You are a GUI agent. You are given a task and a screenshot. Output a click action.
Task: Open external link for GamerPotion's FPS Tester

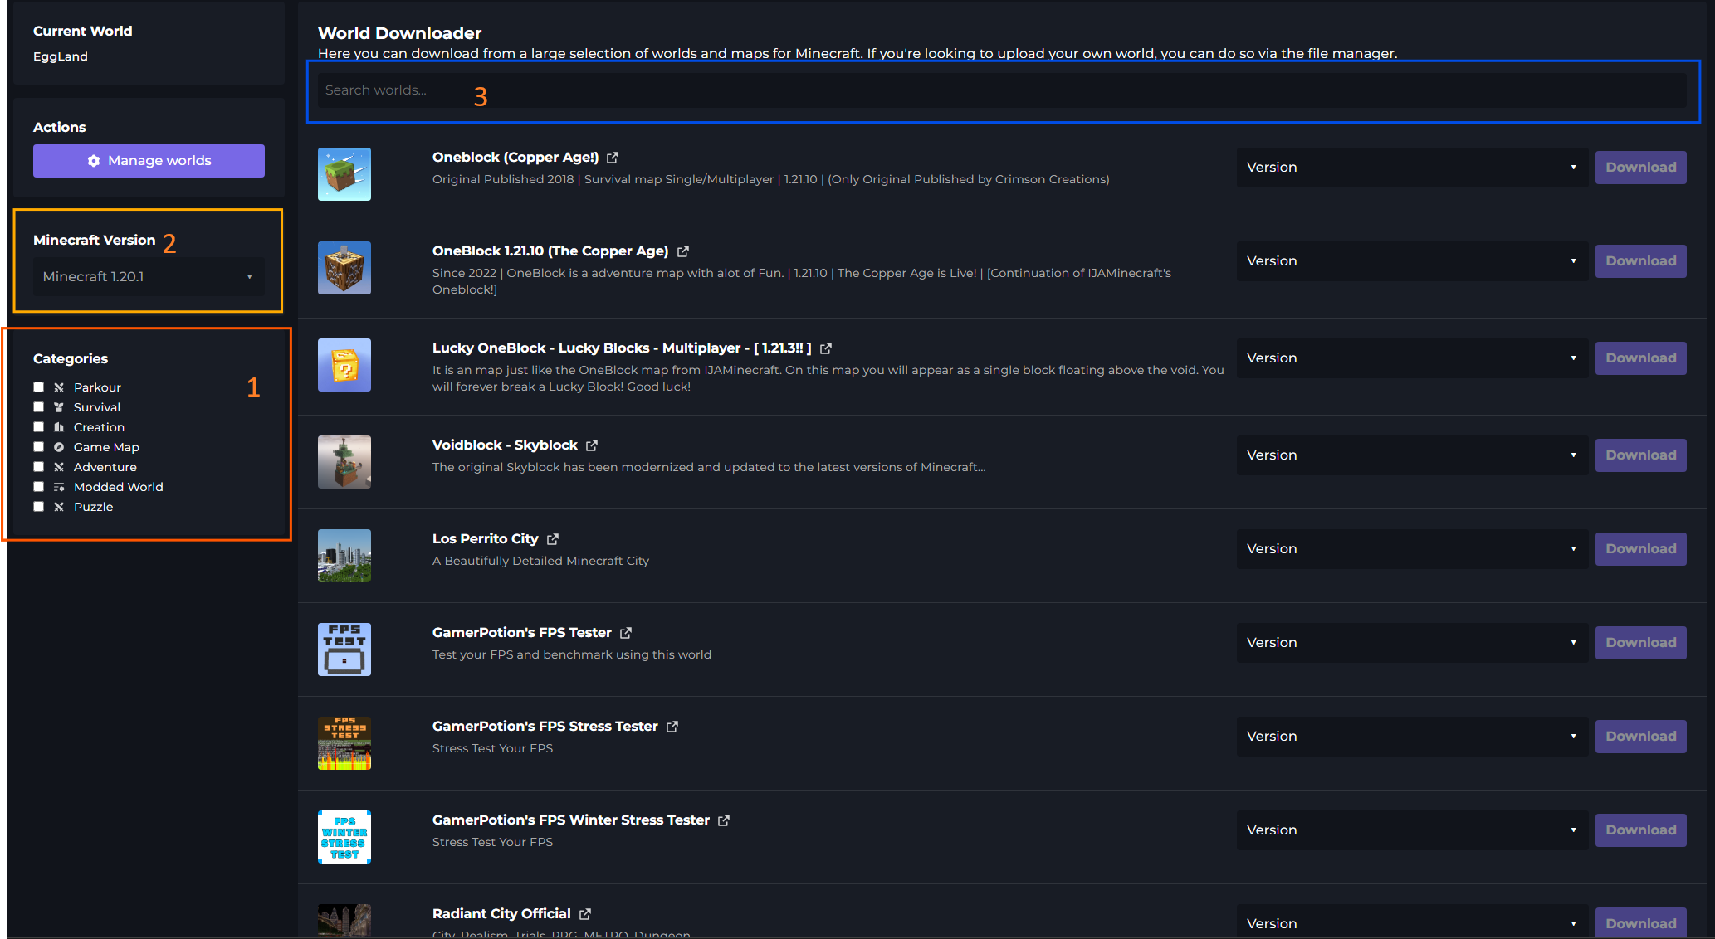(x=626, y=633)
